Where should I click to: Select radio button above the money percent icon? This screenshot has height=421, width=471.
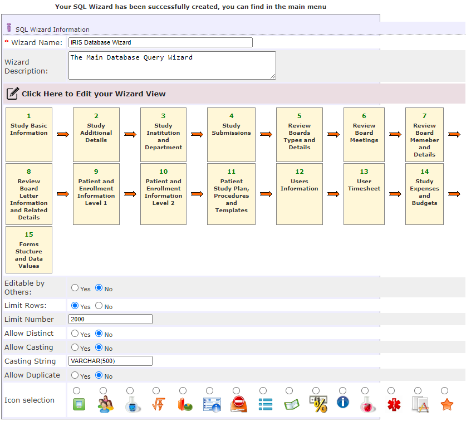click(316, 390)
